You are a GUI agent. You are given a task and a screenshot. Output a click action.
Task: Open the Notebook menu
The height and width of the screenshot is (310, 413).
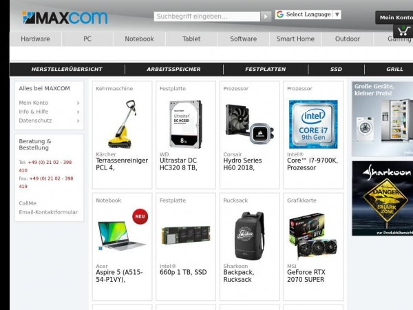(139, 39)
